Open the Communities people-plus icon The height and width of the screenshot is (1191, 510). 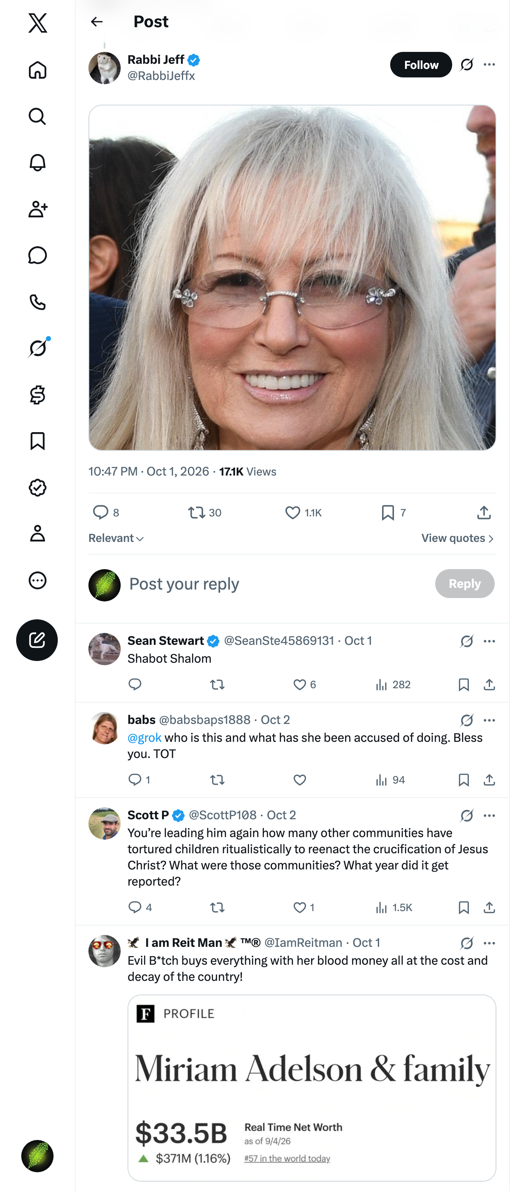[x=37, y=209]
